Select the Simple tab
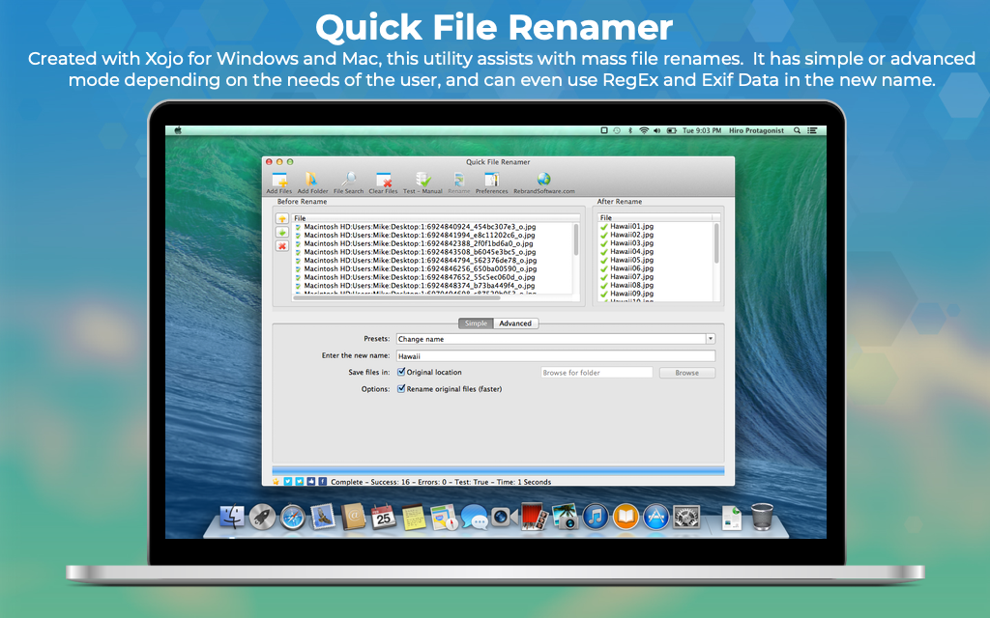 point(476,323)
